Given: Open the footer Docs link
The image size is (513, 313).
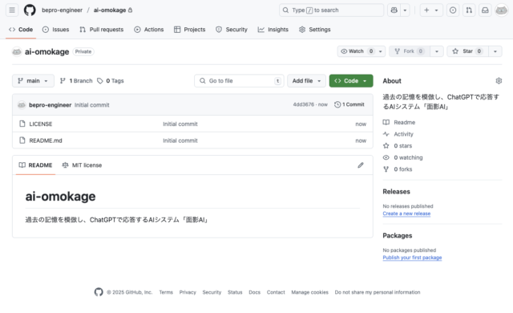Looking at the screenshot, I should tap(255, 292).
